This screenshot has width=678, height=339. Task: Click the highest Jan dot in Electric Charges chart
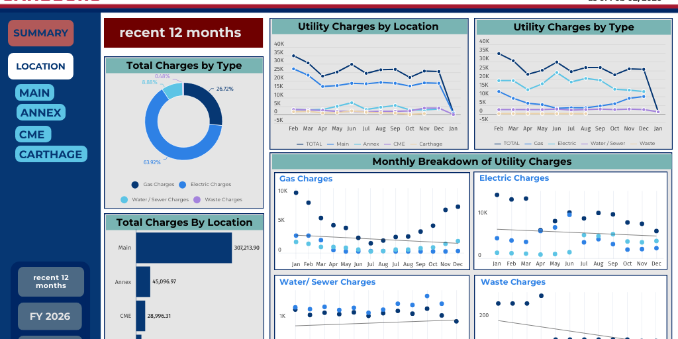tap(497, 195)
